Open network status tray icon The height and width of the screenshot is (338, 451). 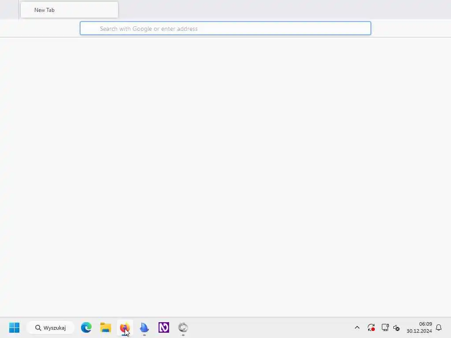pyautogui.click(x=385, y=327)
